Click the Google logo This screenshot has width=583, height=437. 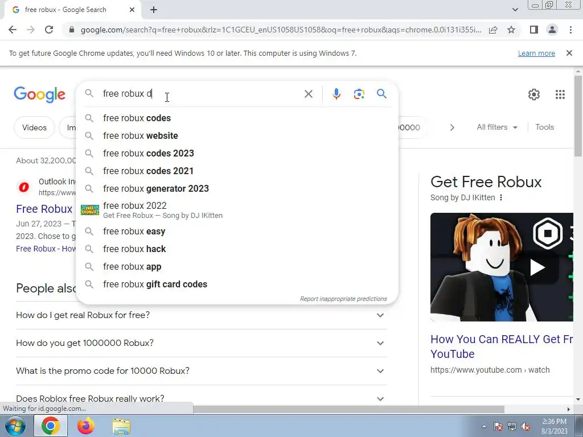click(x=39, y=95)
